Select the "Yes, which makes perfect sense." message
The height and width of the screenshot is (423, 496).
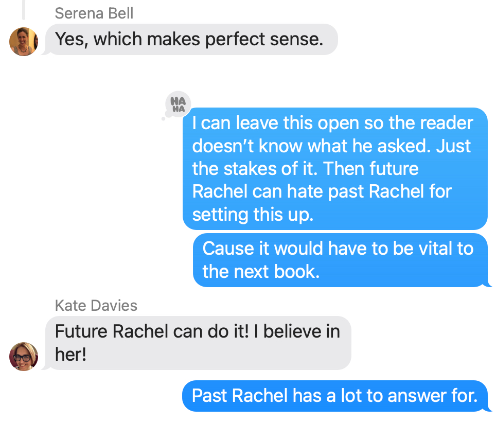[x=190, y=39]
